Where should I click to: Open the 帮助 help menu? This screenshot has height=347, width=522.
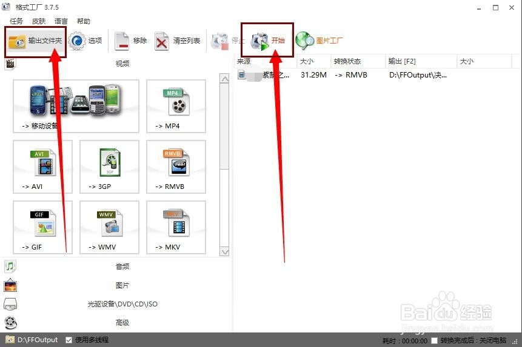pos(83,21)
